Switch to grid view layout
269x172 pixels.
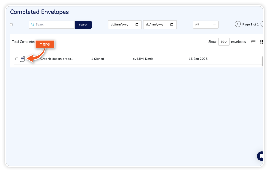click(261, 42)
